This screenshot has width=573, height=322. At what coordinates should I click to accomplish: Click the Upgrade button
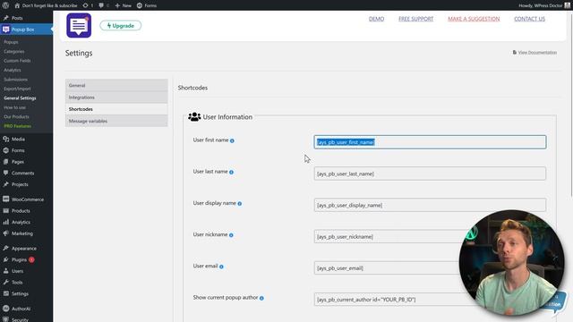pos(121,26)
